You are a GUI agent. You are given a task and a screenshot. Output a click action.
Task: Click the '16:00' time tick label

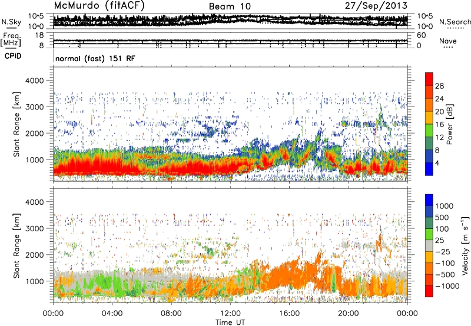pyautogui.click(x=289, y=314)
